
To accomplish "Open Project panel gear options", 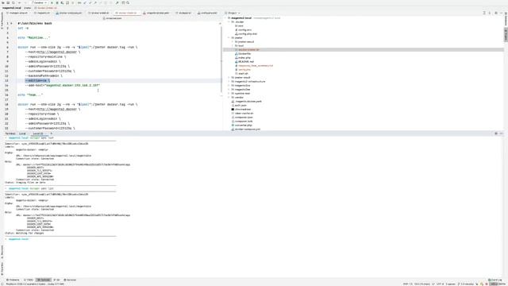I will click(x=495, y=13).
